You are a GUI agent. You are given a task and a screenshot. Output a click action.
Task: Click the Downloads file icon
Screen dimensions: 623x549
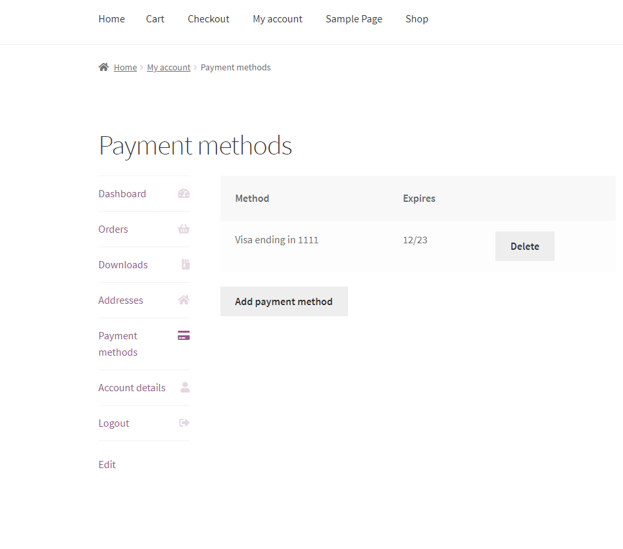186,264
